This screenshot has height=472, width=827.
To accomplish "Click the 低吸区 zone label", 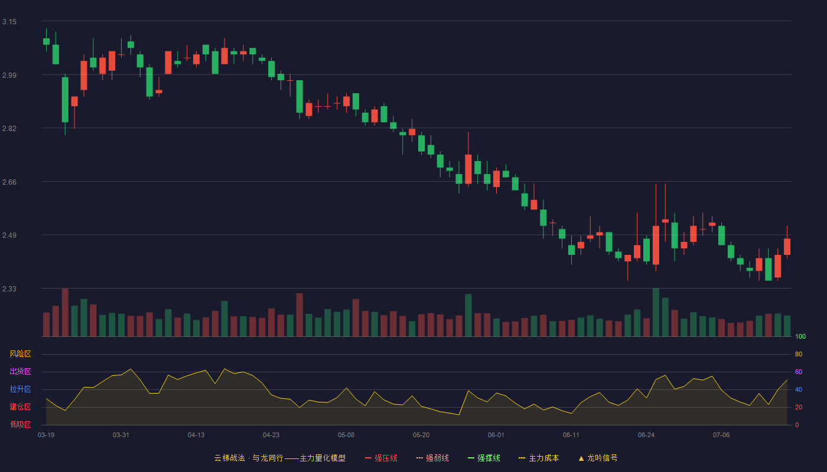I will [20, 425].
